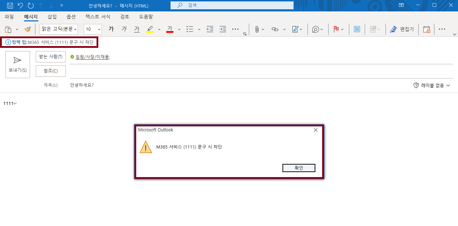Click the 참조(C) button
This screenshot has height=226, width=458.
coord(51,71)
